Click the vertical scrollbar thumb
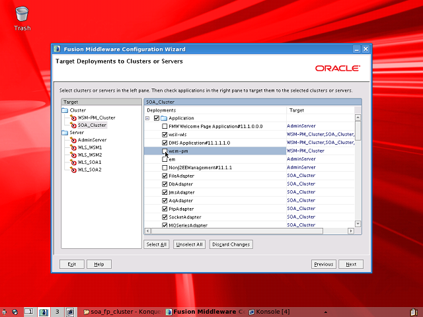This screenshot has width=423, height=317. click(358, 131)
